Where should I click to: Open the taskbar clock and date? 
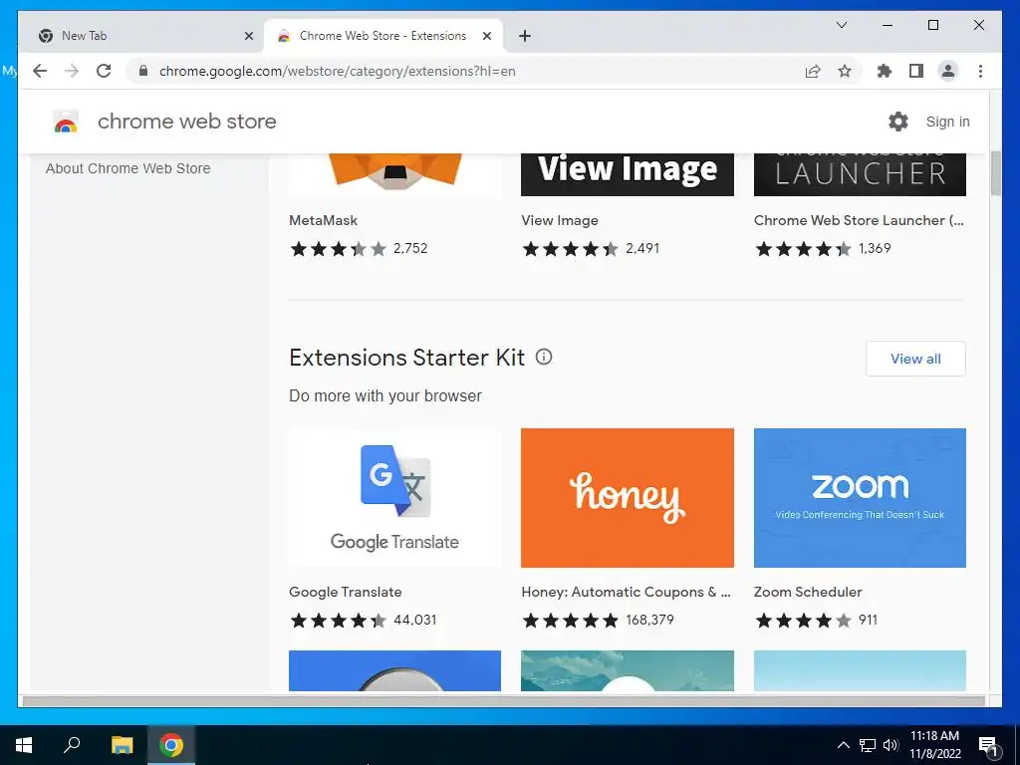coord(934,745)
